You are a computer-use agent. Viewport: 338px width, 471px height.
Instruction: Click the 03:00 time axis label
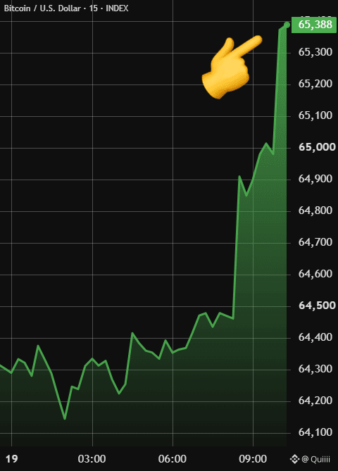tap(92, 459)
